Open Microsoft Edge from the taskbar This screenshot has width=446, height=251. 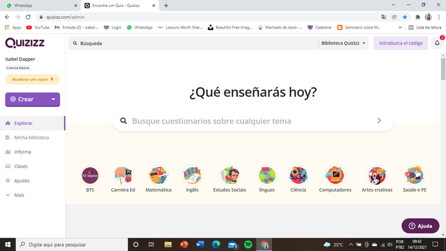click(x=216, y=245)
